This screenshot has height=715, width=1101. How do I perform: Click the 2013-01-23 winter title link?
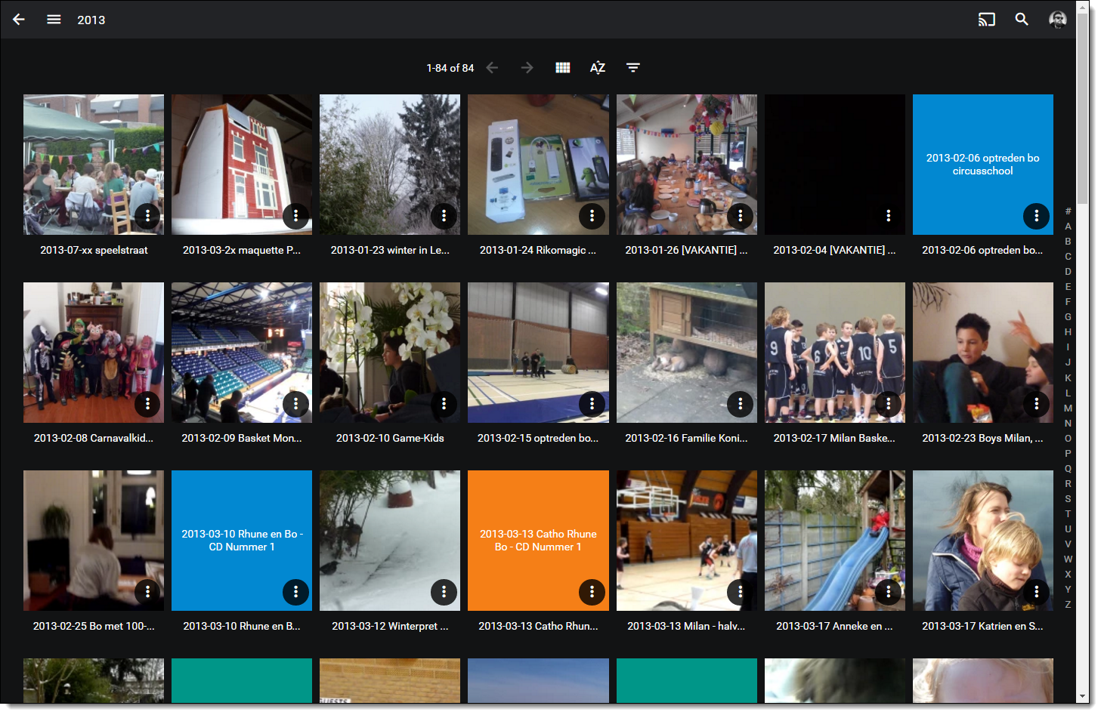pyautogui.click(x=390, y=250)
